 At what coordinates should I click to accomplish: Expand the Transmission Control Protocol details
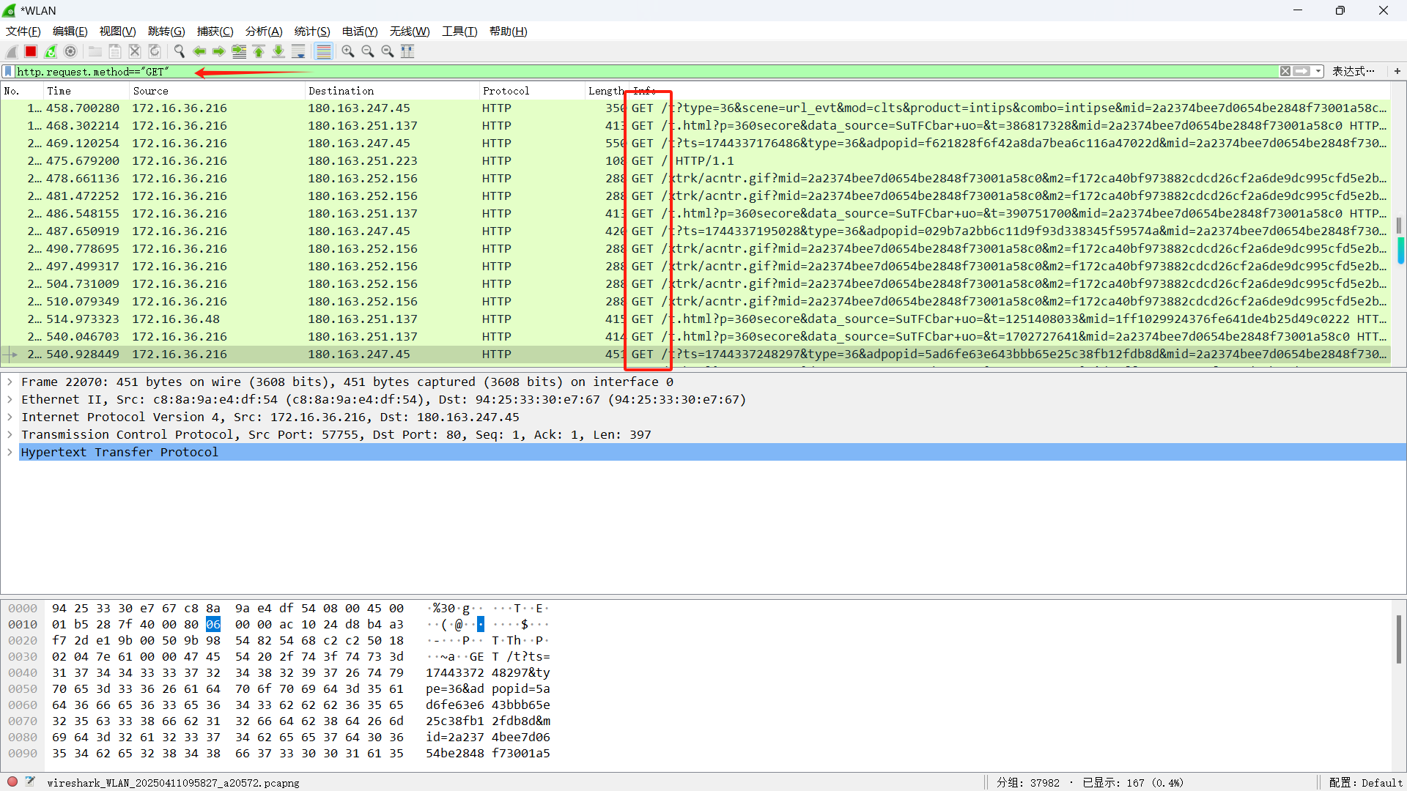[10, 434]
